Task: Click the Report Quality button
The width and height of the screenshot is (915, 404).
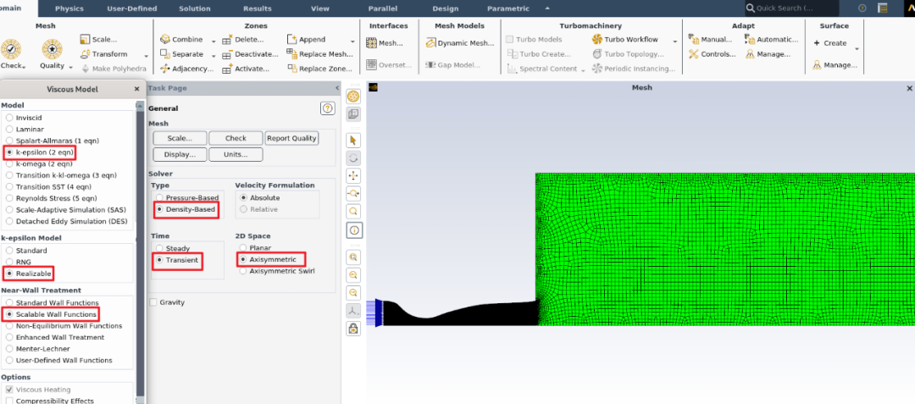Action: (291, 138)
